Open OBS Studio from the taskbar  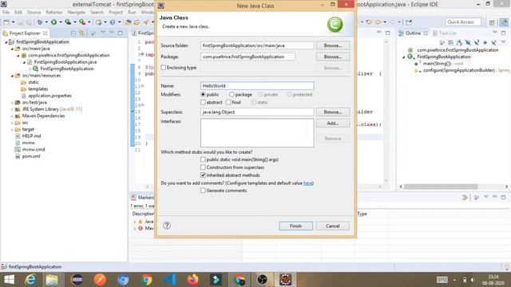pyautogui.click(x=263, y=280)
